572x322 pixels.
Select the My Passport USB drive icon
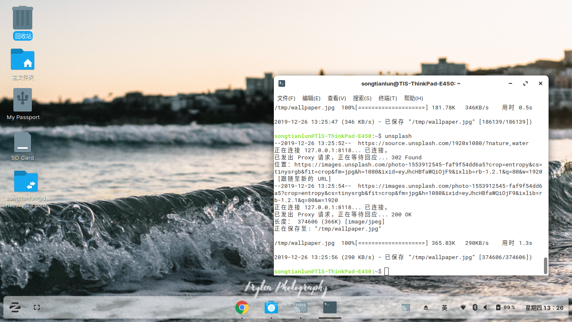tap(23, 100)
